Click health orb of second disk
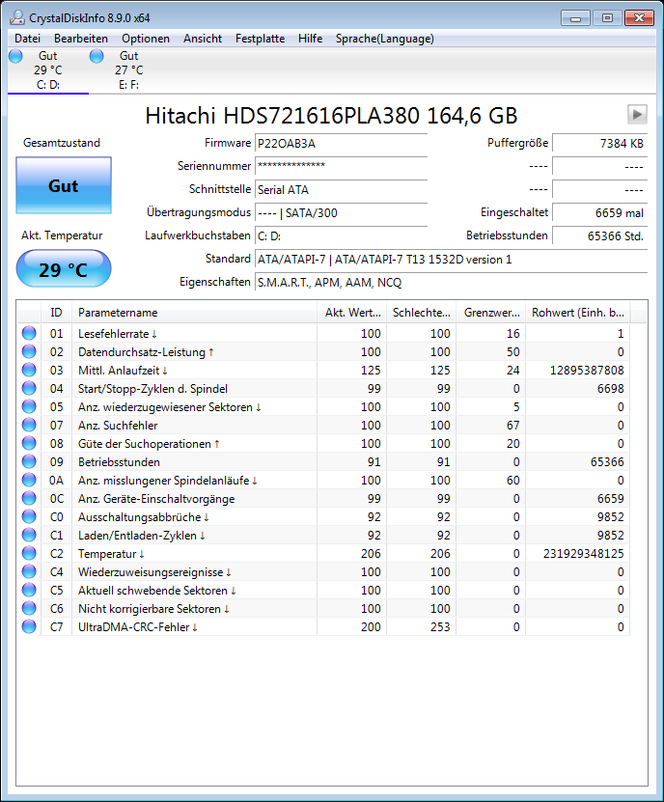This screenshot has height=802, width=664. click(97, 56)
